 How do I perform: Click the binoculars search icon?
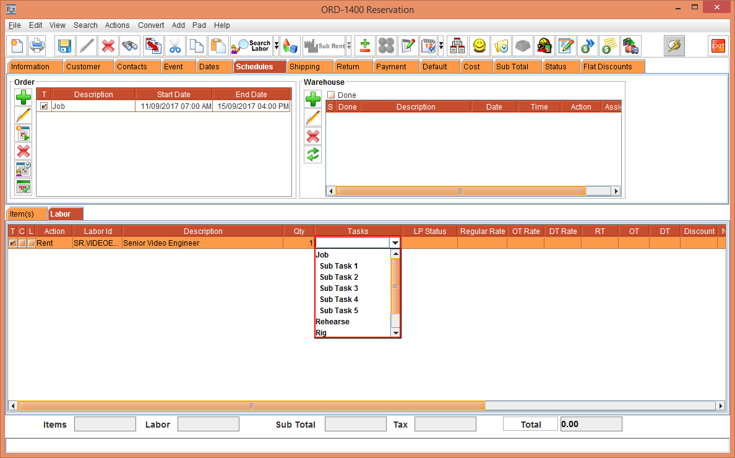click(x=130, y=46)
